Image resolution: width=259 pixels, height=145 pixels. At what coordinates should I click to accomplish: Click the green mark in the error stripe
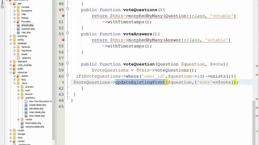(x=257, y=131)
